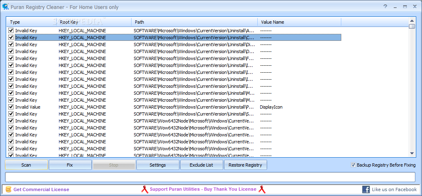422x196 pixels.
Task: Click the scrollbar up arrow
Action: [412, 21]
